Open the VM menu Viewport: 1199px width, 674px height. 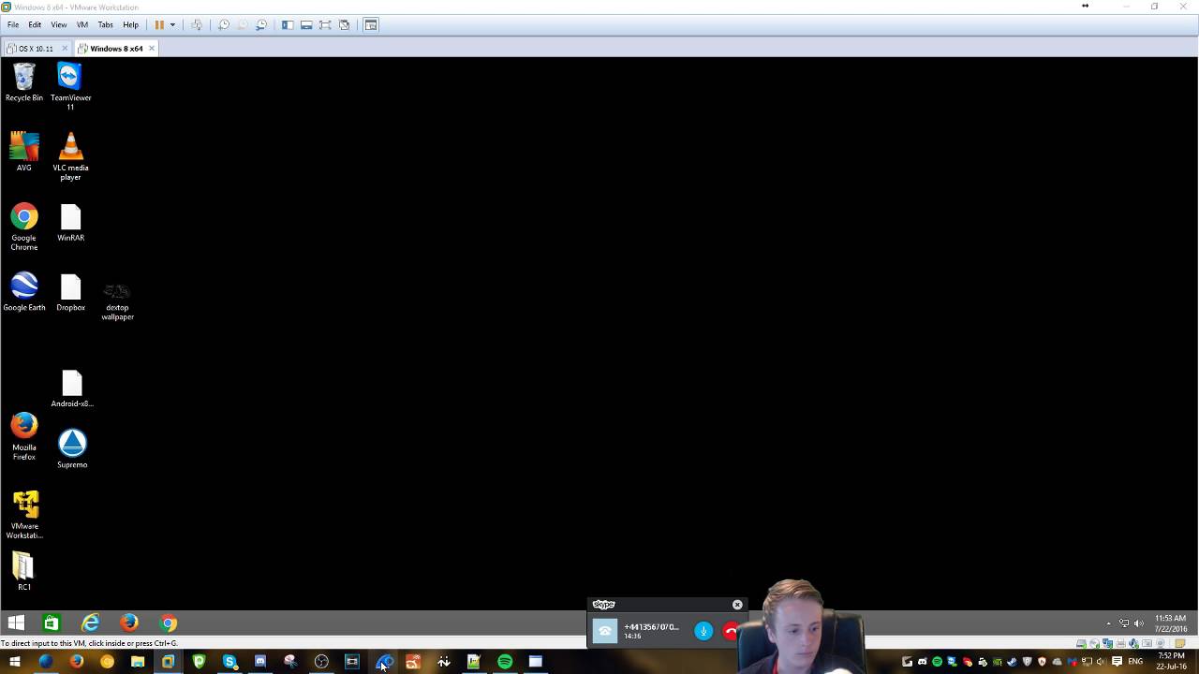(x=82, y=25)
